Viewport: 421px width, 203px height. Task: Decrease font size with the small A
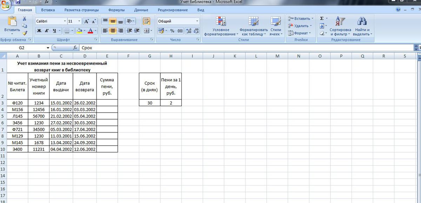(93, 21)
